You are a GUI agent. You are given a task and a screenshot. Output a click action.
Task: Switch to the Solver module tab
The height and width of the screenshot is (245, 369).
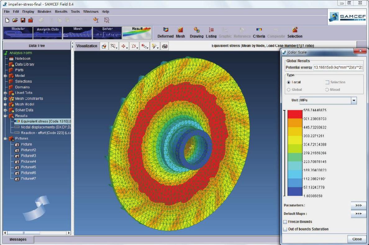pyautogui.click(x=107, y=32)
